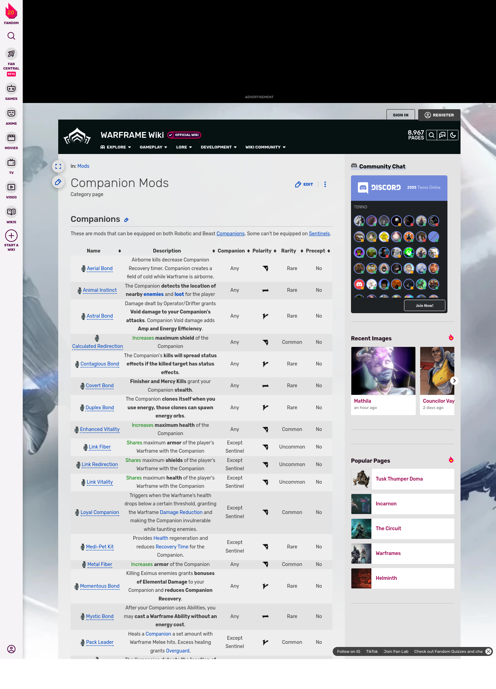This screenshot has width=496, height=689.
Task: Click the Fandom search magnifier icon
Action: point(11,36)
